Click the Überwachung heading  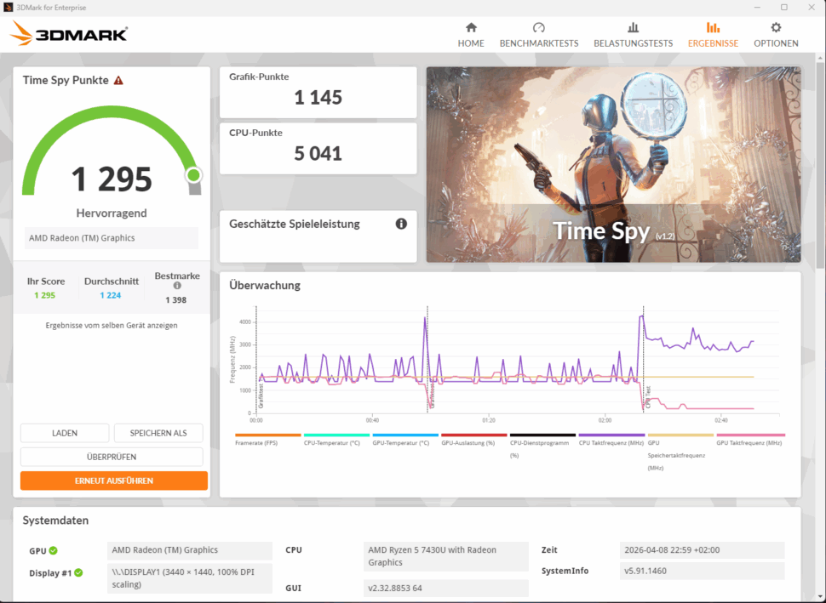(x=265, y=285)
